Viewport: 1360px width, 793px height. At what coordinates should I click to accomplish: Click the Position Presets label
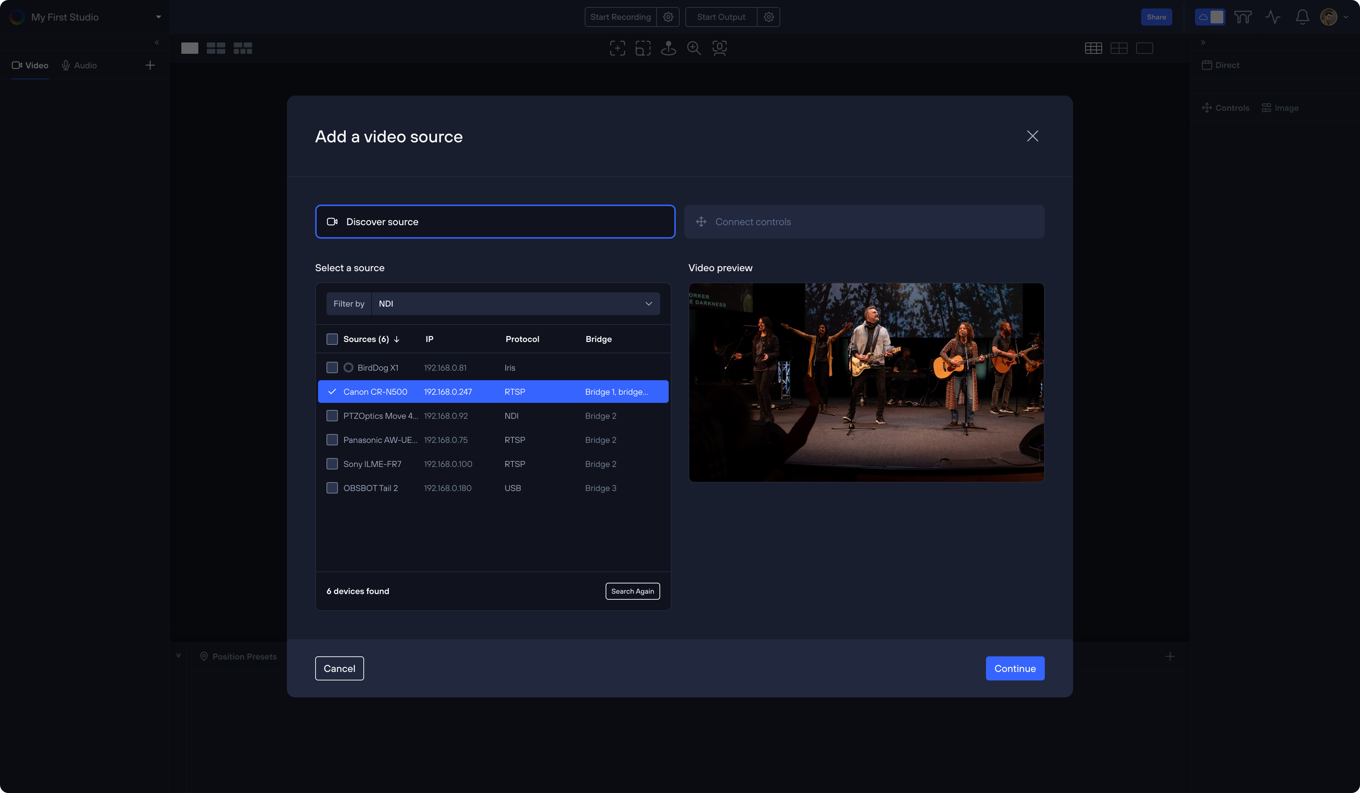tap(244, 656)
